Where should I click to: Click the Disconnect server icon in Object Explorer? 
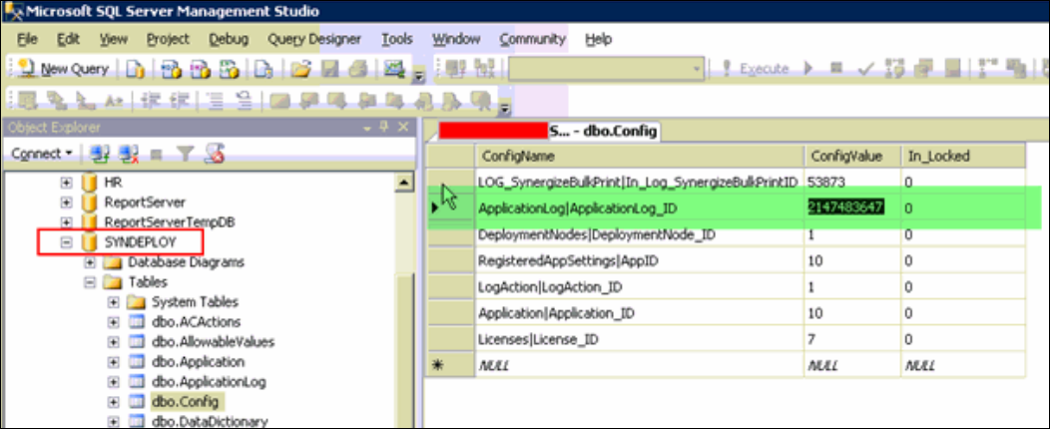(x=128, y=155)
